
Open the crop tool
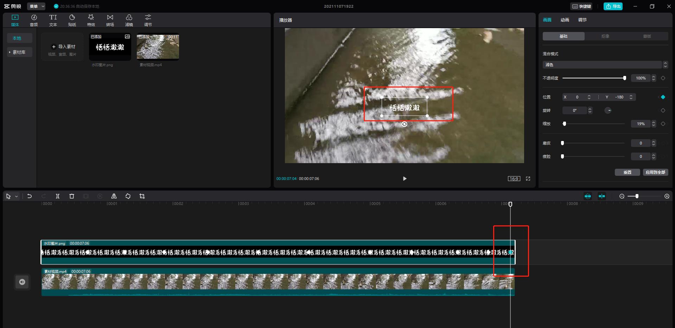(142, 196)
